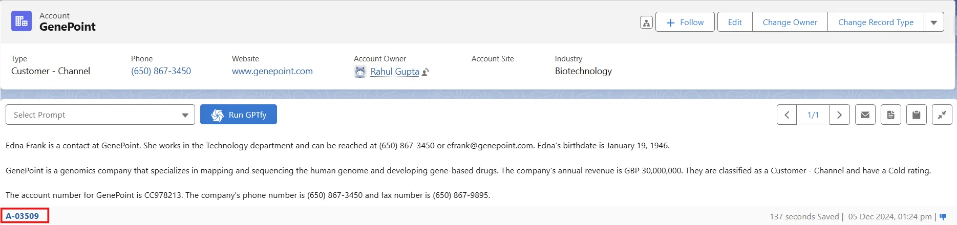Open the Select Prompt dropdown

(100, 115)
